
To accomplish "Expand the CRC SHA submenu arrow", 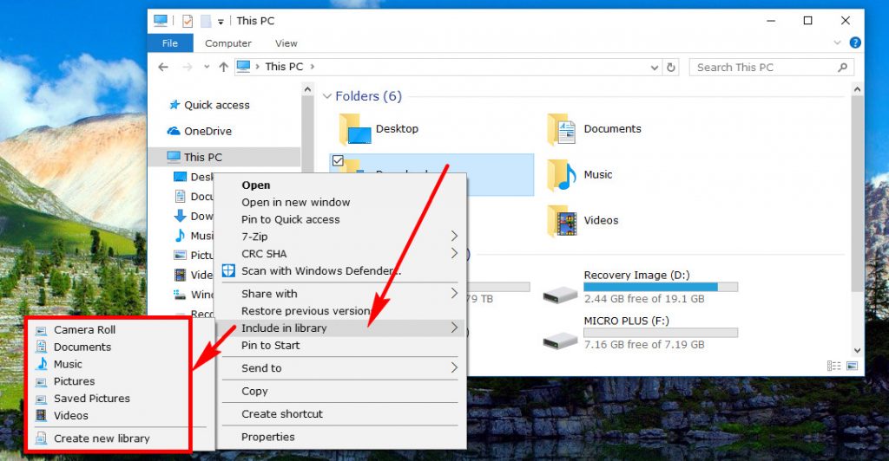I will click(x=453, y=253).
